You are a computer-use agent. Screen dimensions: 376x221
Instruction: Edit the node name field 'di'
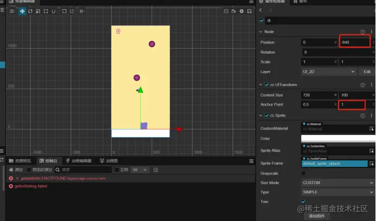[320, 21]
